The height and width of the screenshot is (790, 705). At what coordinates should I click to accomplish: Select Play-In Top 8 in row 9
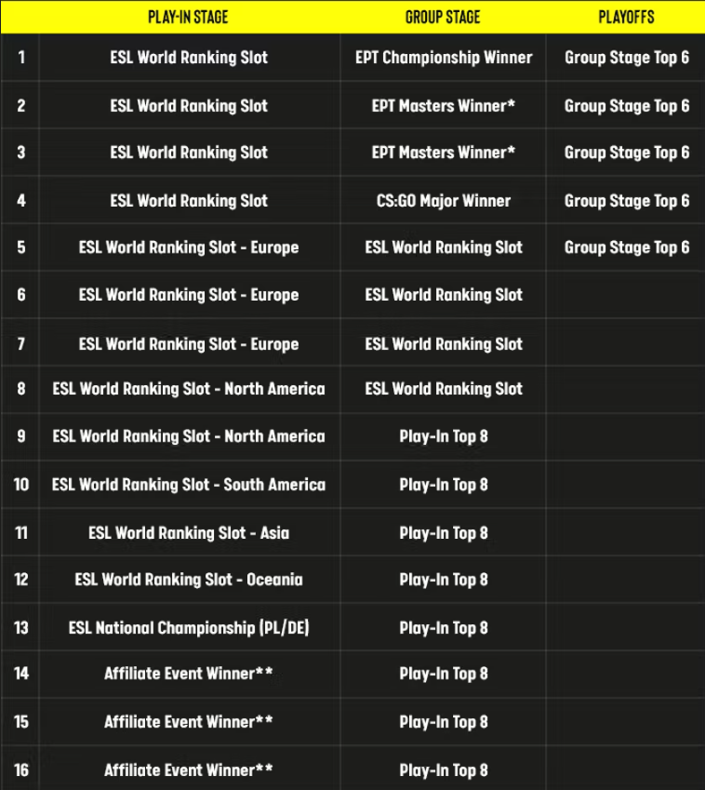pyautogui.click(x=444, y=436)
